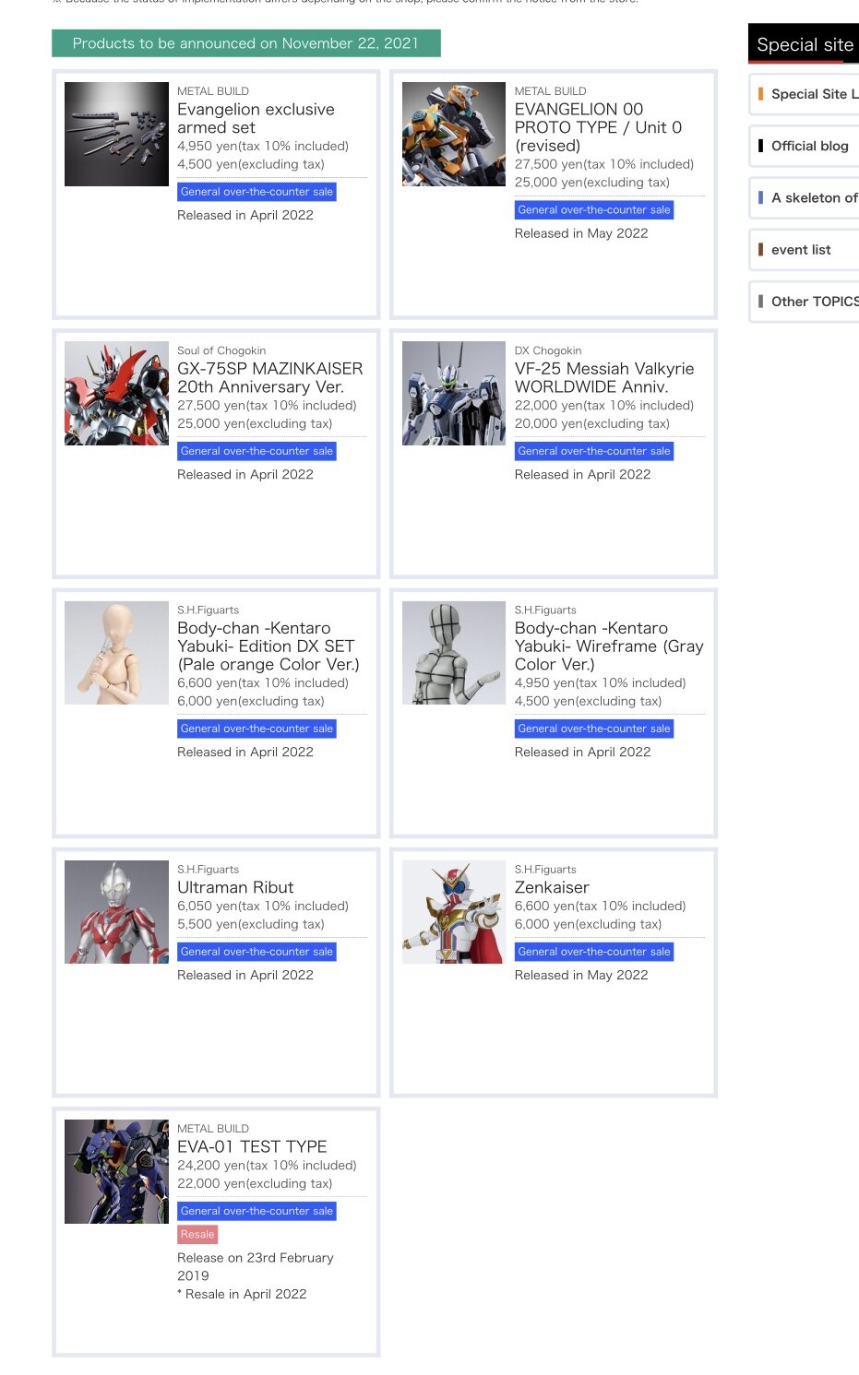
Task: Open the Ultraman Ribut figure image
Action: 116,912
